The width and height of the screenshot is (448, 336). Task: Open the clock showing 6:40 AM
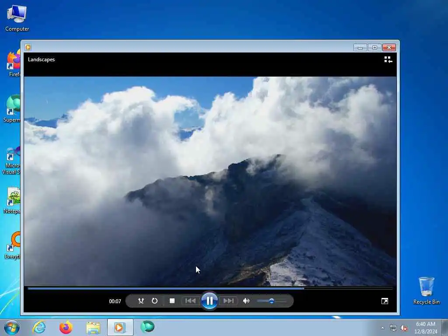(425, 327)
